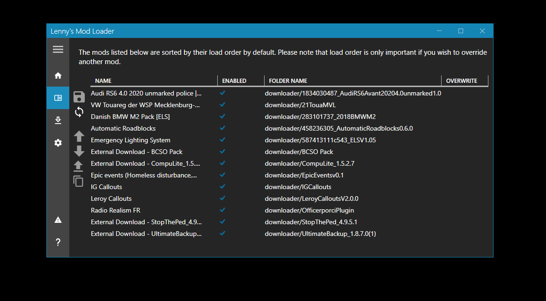This screenshot has width=546, height=301.
Task: Move selected mod to top
Action: [x=79, y=166]
